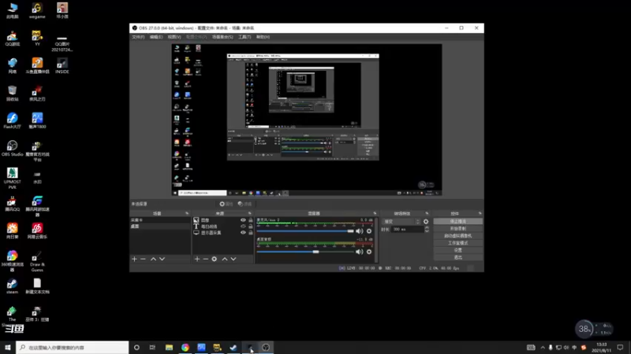The image size is (631, 354).
Task: Open Windows Start menu
Action: [x=8, y=348]
